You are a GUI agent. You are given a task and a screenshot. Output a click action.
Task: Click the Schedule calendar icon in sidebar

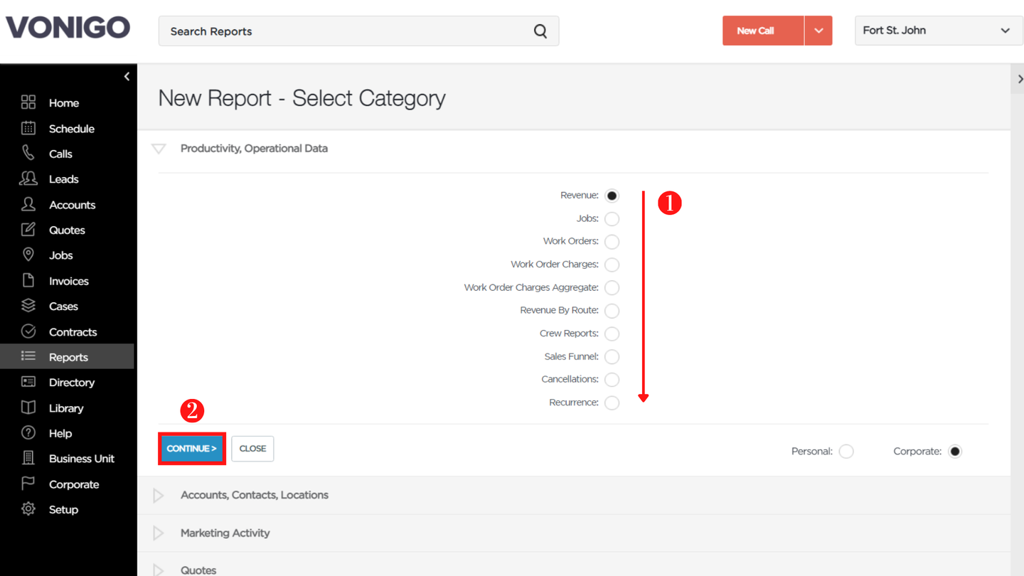coord(28,128)
